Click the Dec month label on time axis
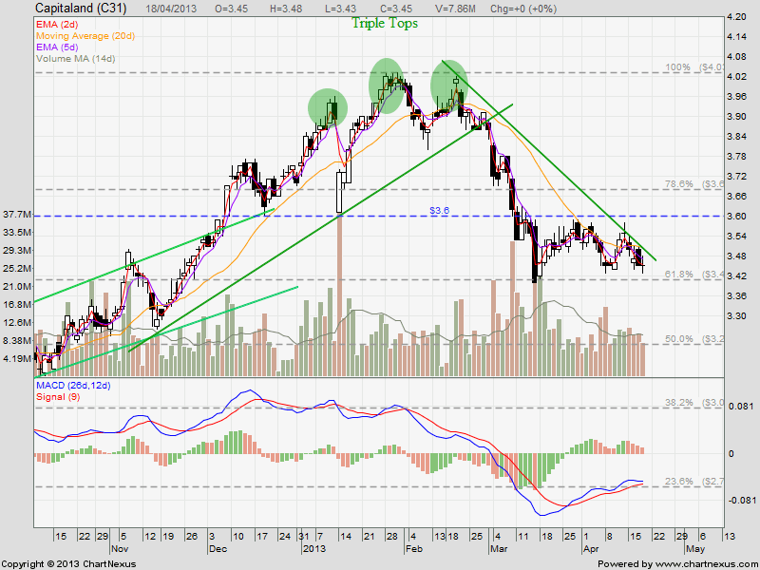 218,549
